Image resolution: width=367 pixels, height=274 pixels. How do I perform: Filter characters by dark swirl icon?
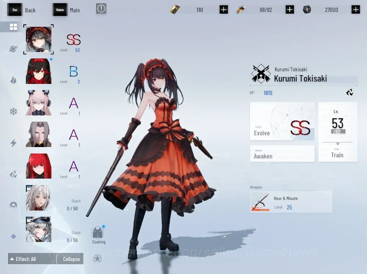tap(13, 174)
